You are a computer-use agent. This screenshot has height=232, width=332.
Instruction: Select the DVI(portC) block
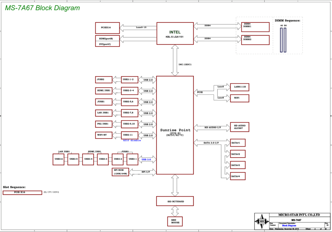point(107,44)
